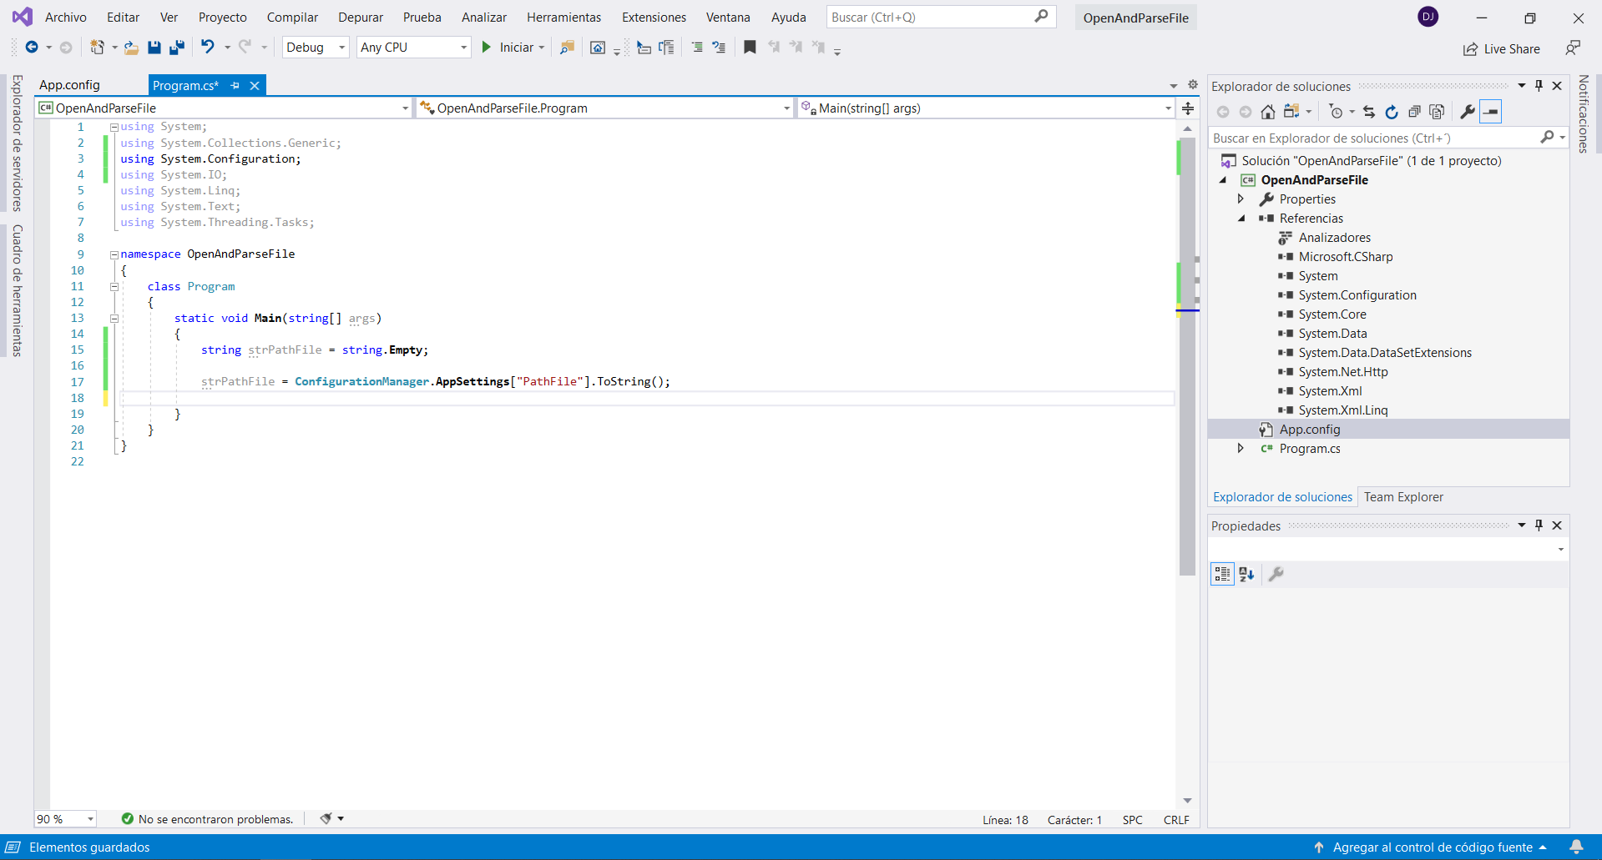
Task: Open properties wrench in solution explorer toolbar
Action: [1467, 112]
